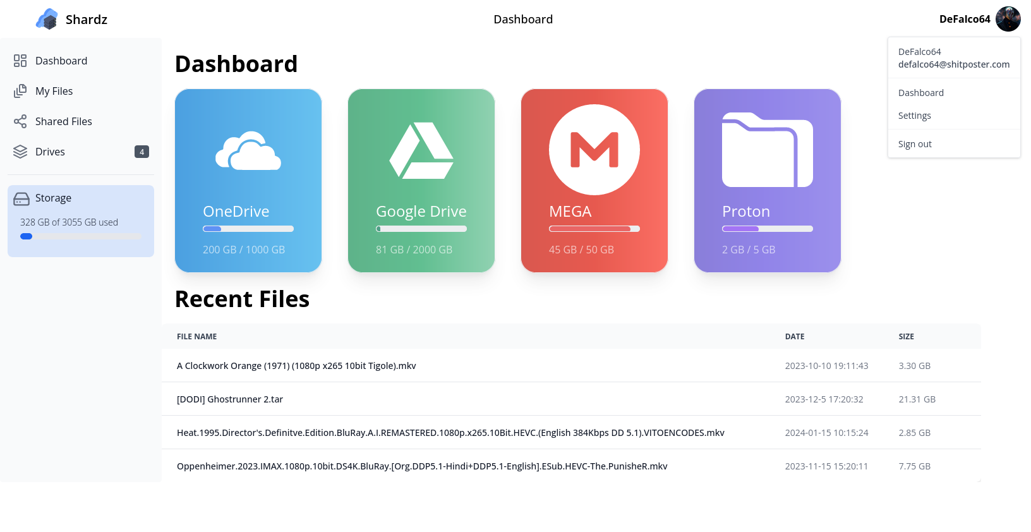Click the DeFalco64 username in header
This screenshot has height=532, width=1031.
965,19
